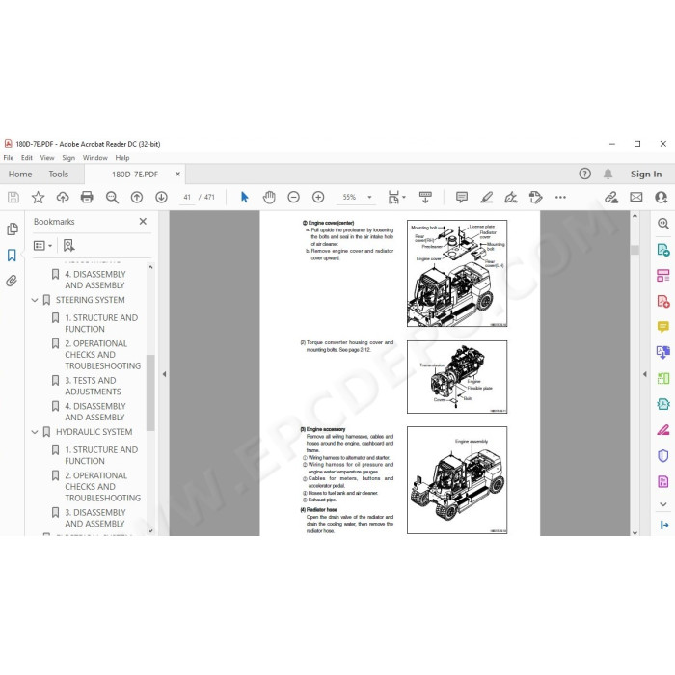Open HYDRAULIC SYSTEM 3. DISASSEMBLY AND ASSEMBLY bookmark
Screen dimensions: 675x675
(x=95, y=518)
